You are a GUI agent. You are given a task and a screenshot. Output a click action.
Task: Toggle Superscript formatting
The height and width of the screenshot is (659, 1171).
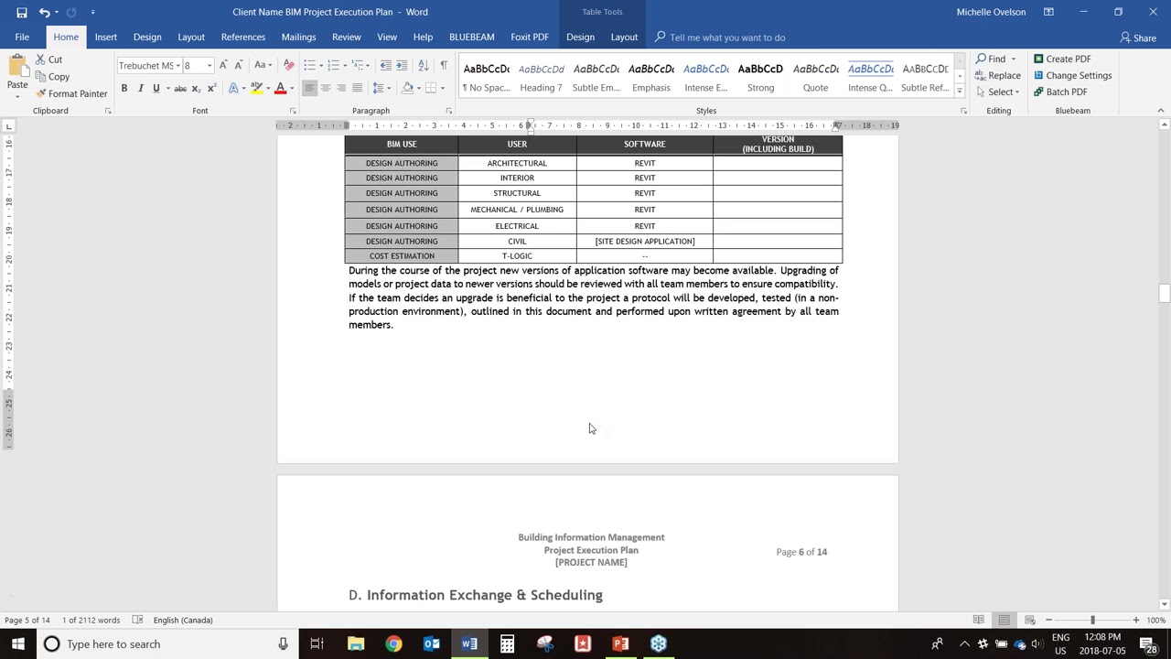pyautogui.click(x=211, y=88)
